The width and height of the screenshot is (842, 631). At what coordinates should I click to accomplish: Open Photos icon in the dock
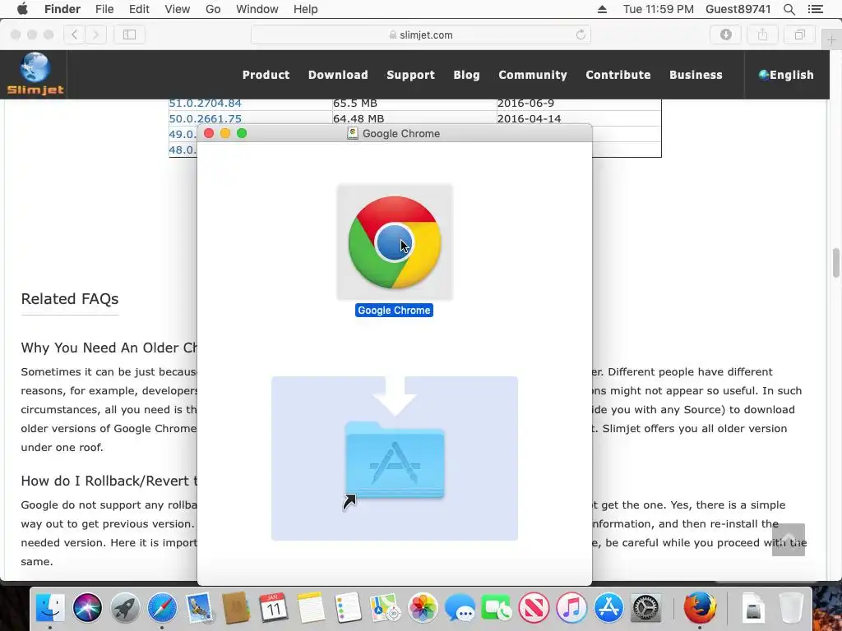(x=423, y=608)
